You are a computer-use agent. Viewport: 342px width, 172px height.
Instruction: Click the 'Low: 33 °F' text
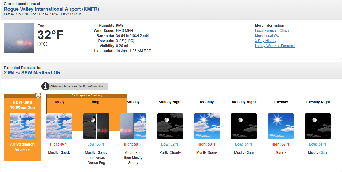coord(96,144)
